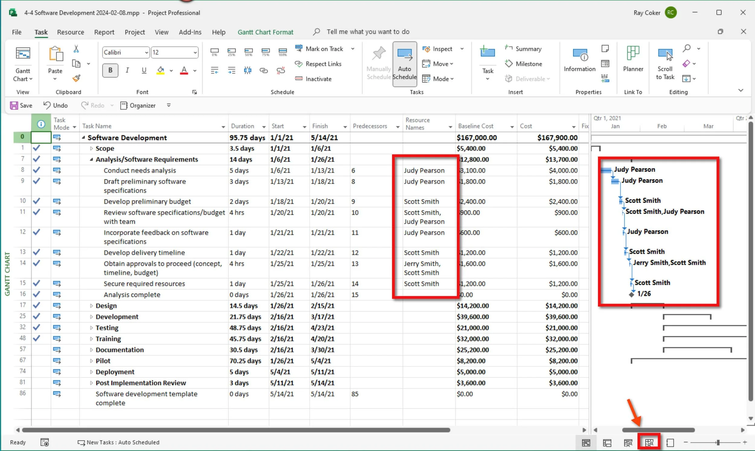Toggle bold formatting
The height and width of the screenshot is (451, 755).
[x=110, y=70]
